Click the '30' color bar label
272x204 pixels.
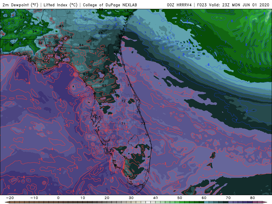(131, 198)
